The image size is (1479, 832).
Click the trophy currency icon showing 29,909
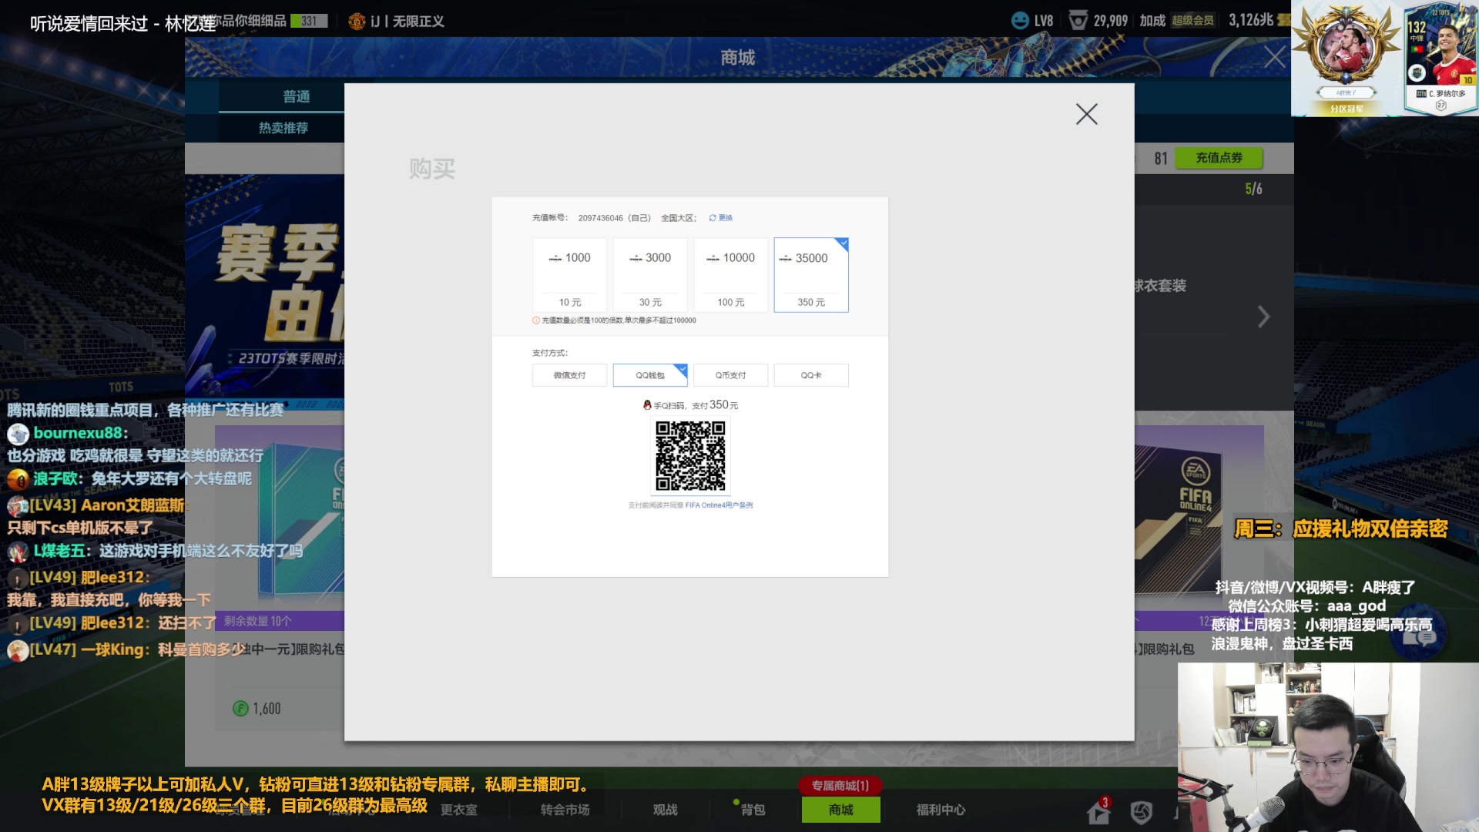(1079, 21)
